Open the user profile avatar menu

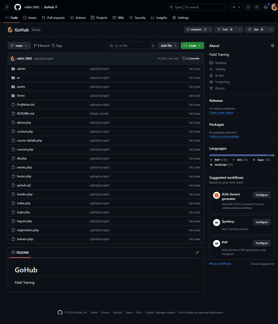tap(274, 7)
